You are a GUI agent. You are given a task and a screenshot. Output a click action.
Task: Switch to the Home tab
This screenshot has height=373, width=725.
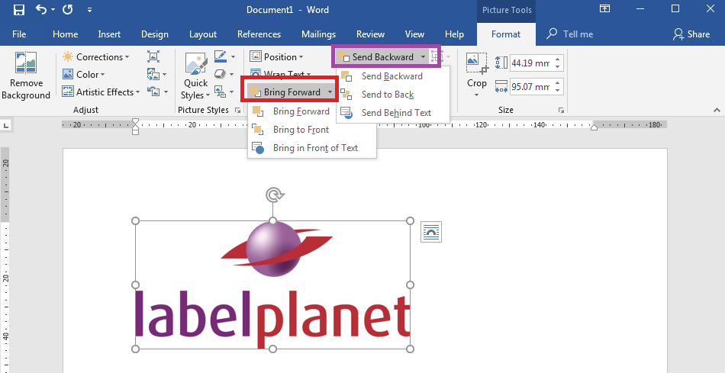coord(65,34)
